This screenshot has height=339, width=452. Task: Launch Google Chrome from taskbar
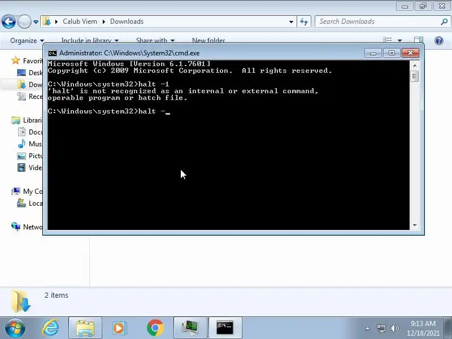pyautogui.click(x=155, y=328)
